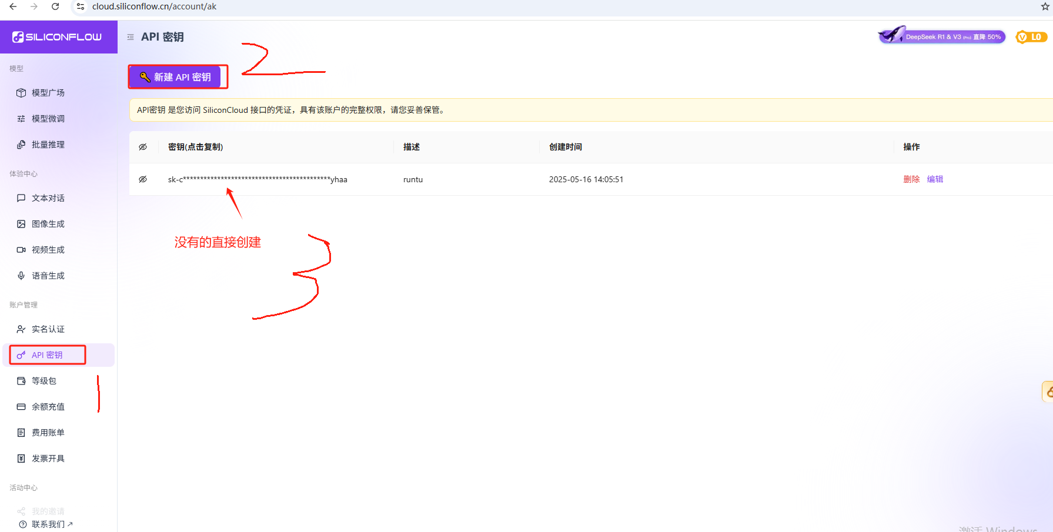Open the L0 level badge
The image size is (1053, 532).
coord(1031,37)
